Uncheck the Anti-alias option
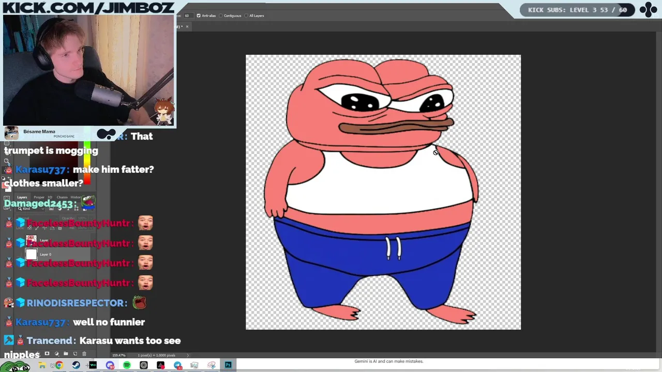662x372 pixels. (x=199, y=16)
